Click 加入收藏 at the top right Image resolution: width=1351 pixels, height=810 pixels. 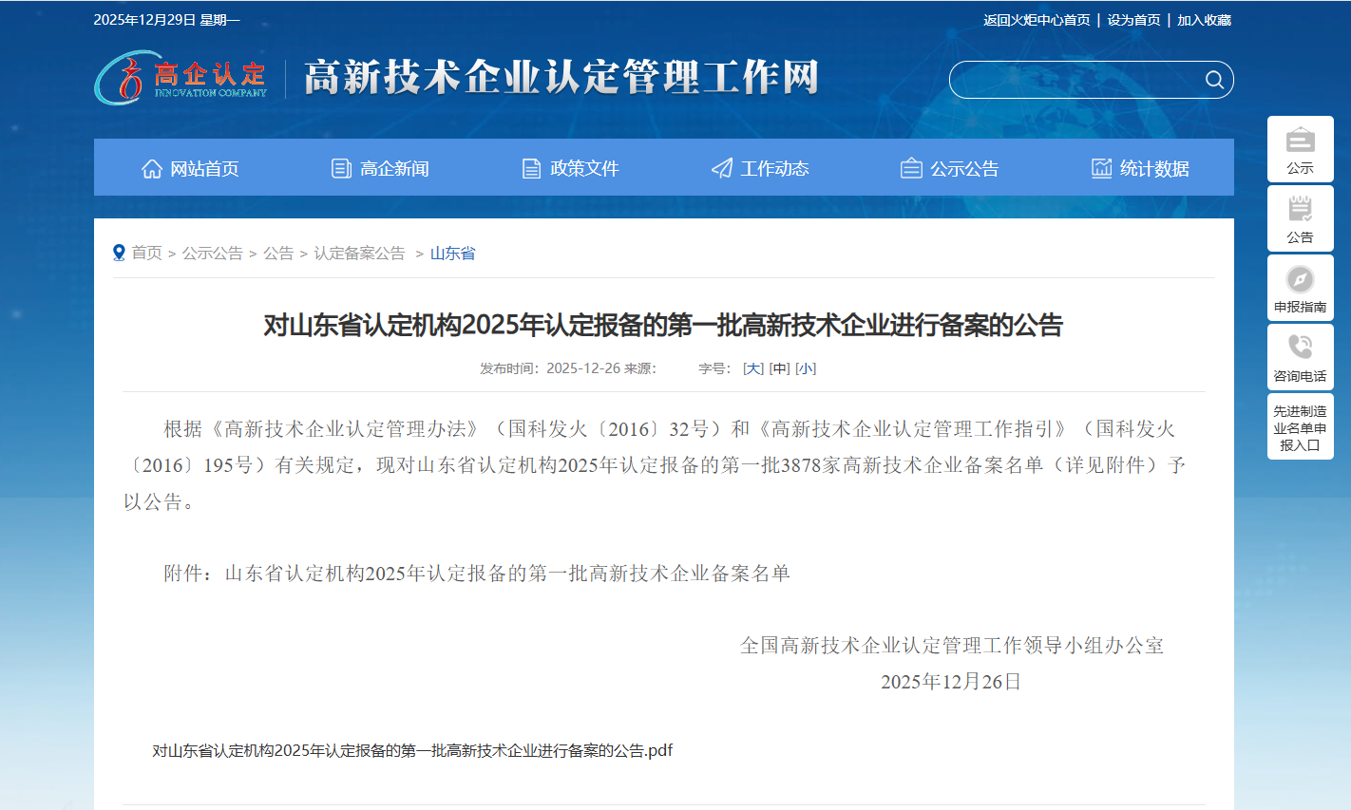coord(1206,19)
